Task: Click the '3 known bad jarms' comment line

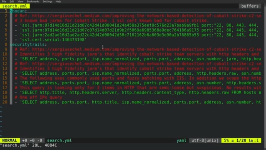Action: (x=112, y=20)
